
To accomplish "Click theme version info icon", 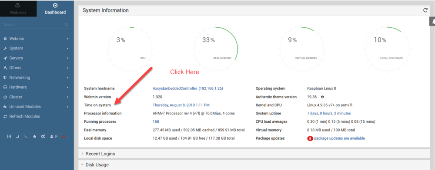I will coord(322,97).
